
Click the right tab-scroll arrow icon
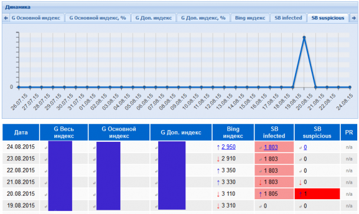pyautogui.click(x=354, y=18)
